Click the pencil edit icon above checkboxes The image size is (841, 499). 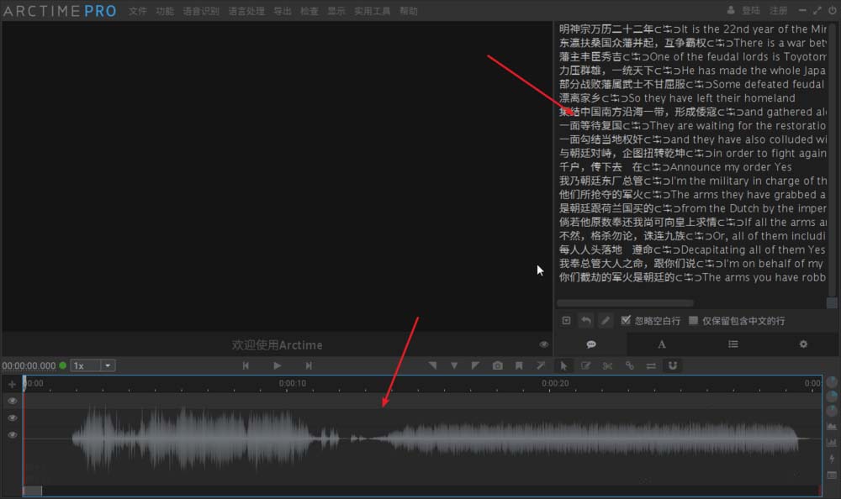pos(605,320)
